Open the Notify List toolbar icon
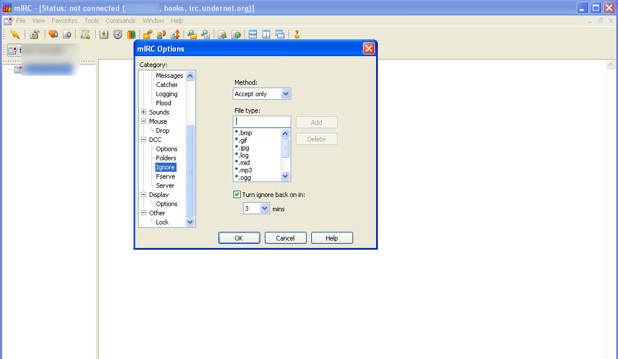The width and height of the screenshot is (618, 359). tap(222, 34)
